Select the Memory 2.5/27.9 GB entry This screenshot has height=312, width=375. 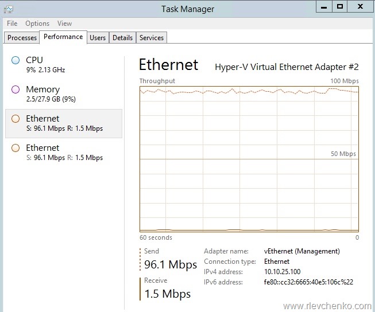[x=63, y=94]
